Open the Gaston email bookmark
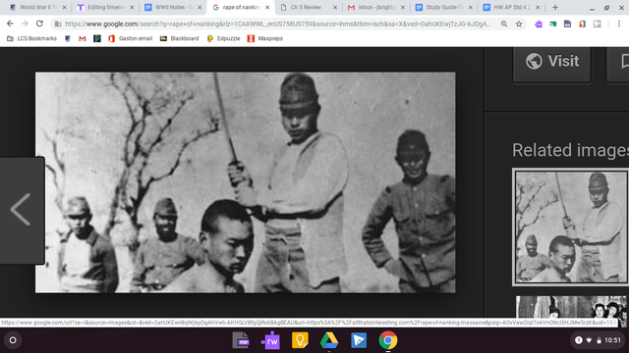This screenshot has width=629, height=353. click(x=131, y=38)
